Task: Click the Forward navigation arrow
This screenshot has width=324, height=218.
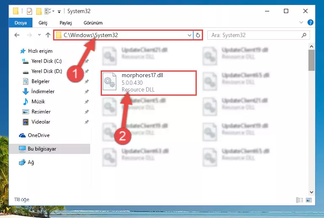Action: [x=29, y=35]
